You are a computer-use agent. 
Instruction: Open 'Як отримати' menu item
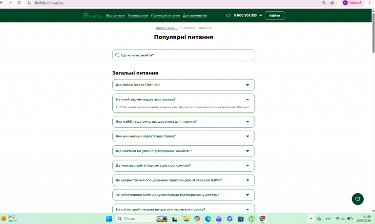115,15
